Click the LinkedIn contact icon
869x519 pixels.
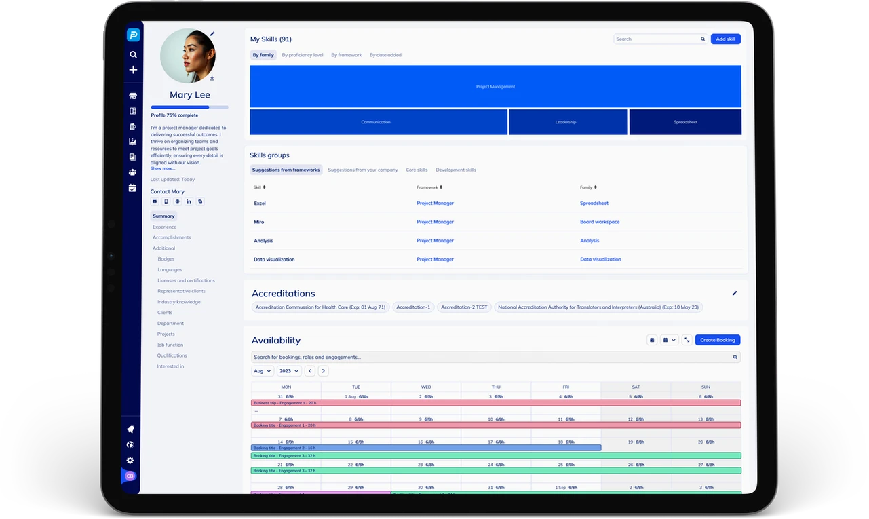(x=189, y=201)
